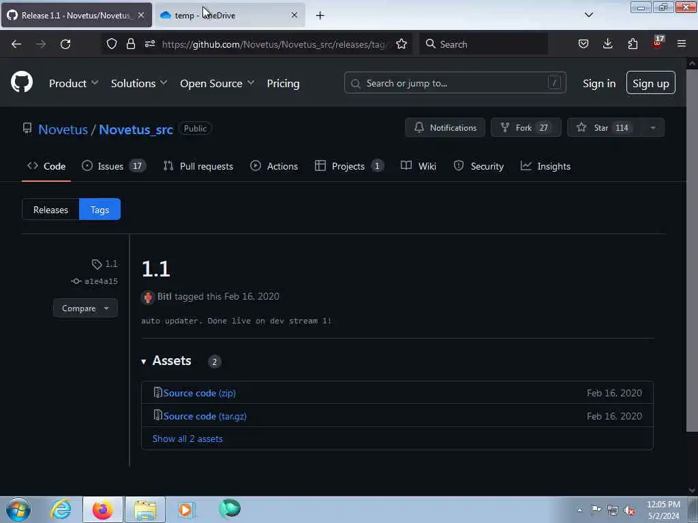Expand the Solutions menu
Screen dimensions: 698x523
point(139,83)
